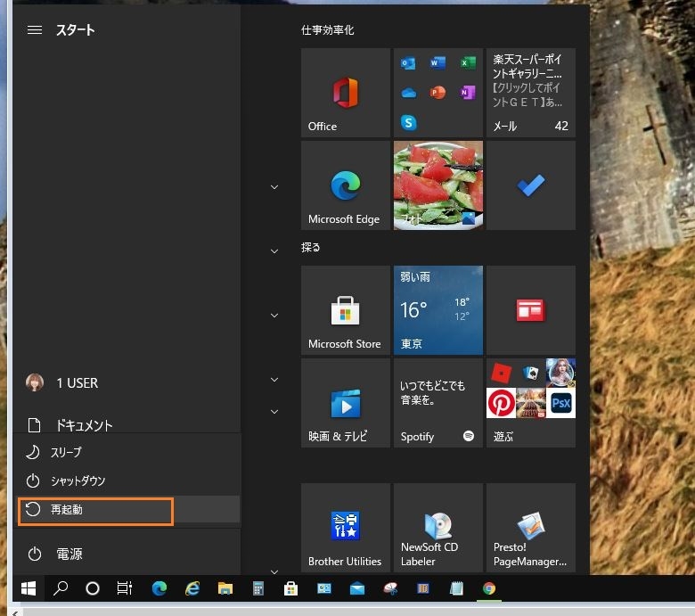
Task: Open the Microsoft Store tile
Action: [x=346, y=310]
